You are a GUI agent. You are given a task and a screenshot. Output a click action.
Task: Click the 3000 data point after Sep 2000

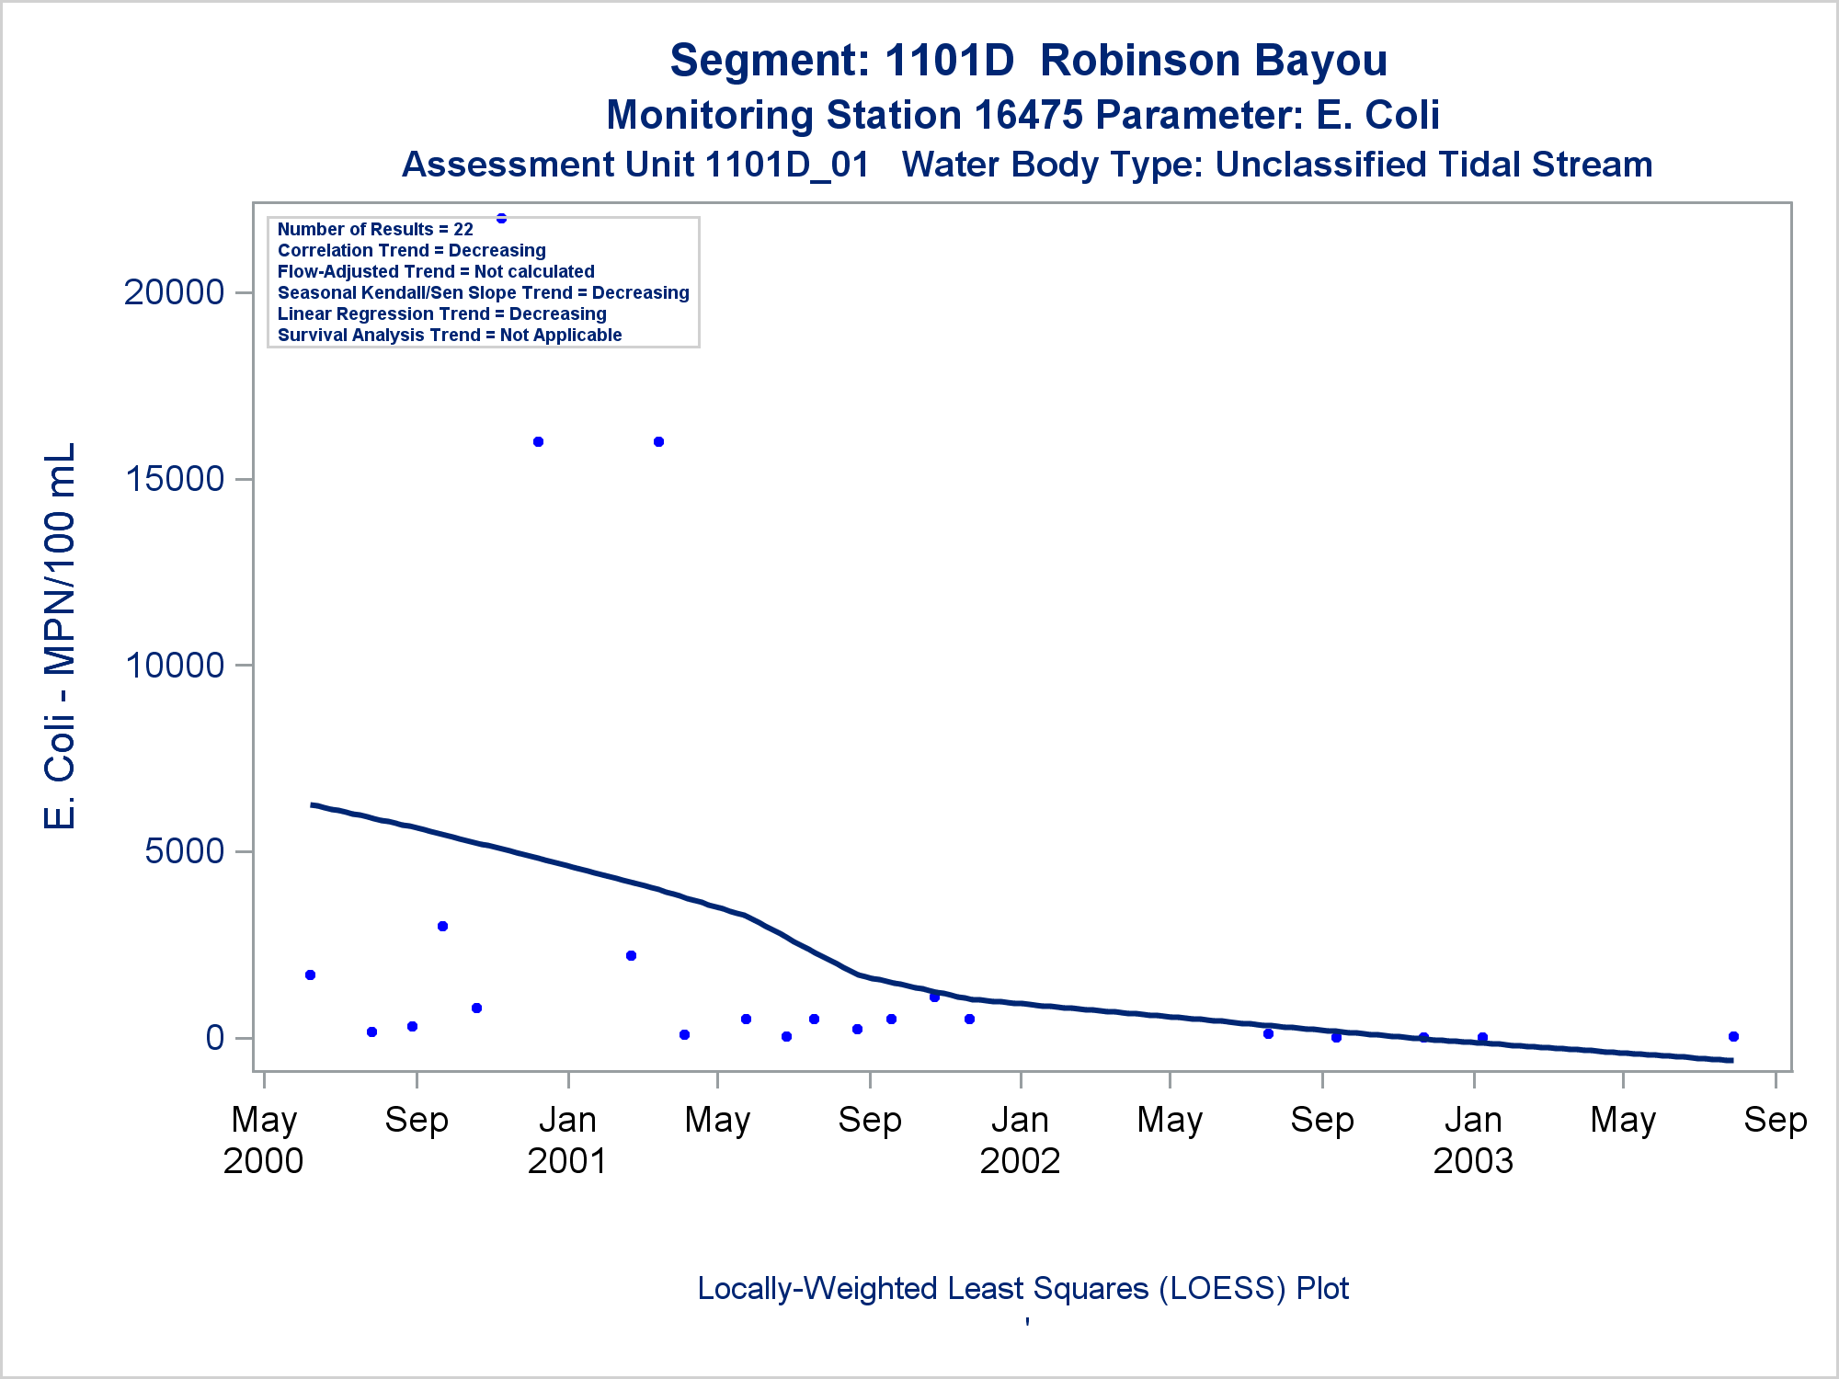[442, 927]
